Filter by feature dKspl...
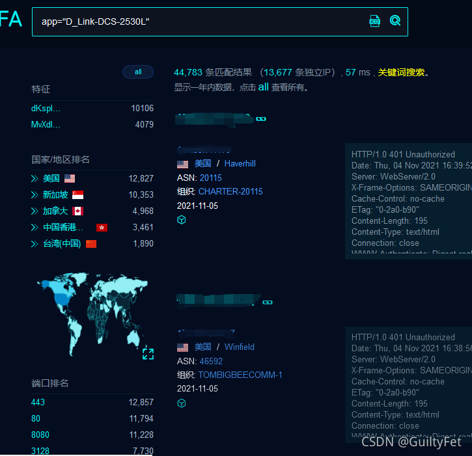The height and width of the screenshot is (456, 472). (x=46, y=108)
